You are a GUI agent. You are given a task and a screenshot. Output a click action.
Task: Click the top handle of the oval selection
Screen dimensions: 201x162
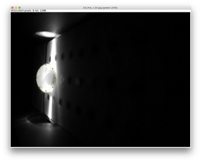click(46, 65)
